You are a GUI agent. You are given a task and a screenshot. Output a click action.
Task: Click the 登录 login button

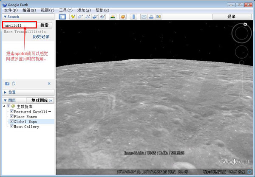pyautogui.click(x=231, y=17)
